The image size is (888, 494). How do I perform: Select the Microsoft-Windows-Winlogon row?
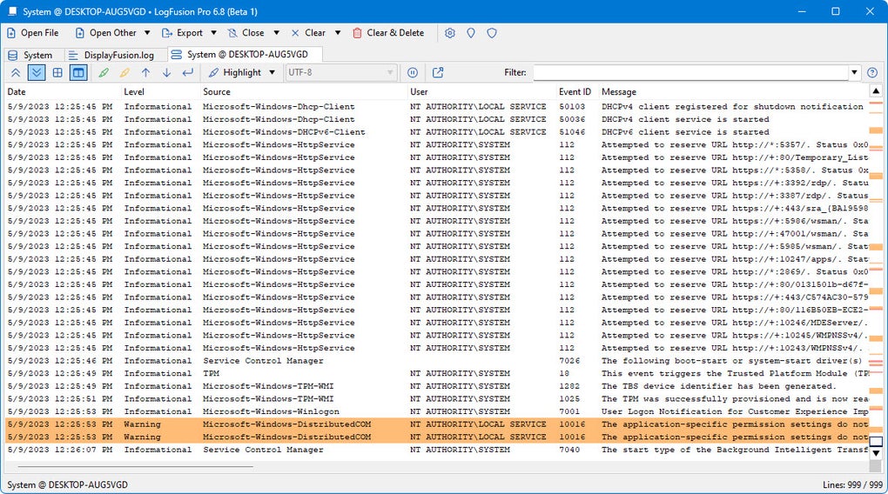436,411
